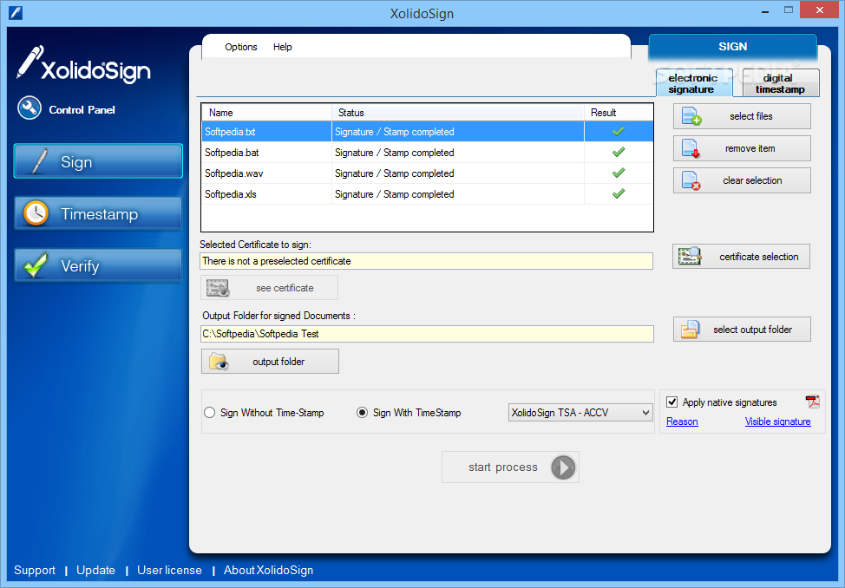Screen dimensions: 845x588
Task: Click the clock icon on Timestamp button
Action: tap(36, 213)
